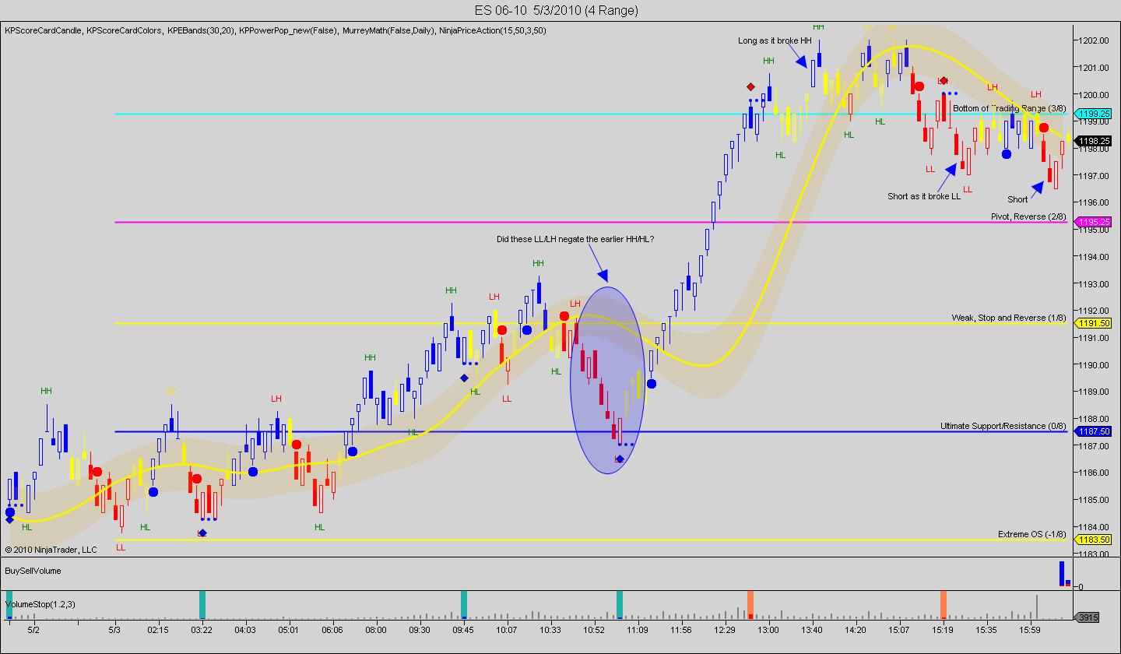Select the 10:33 time axis label

point(550,629)
